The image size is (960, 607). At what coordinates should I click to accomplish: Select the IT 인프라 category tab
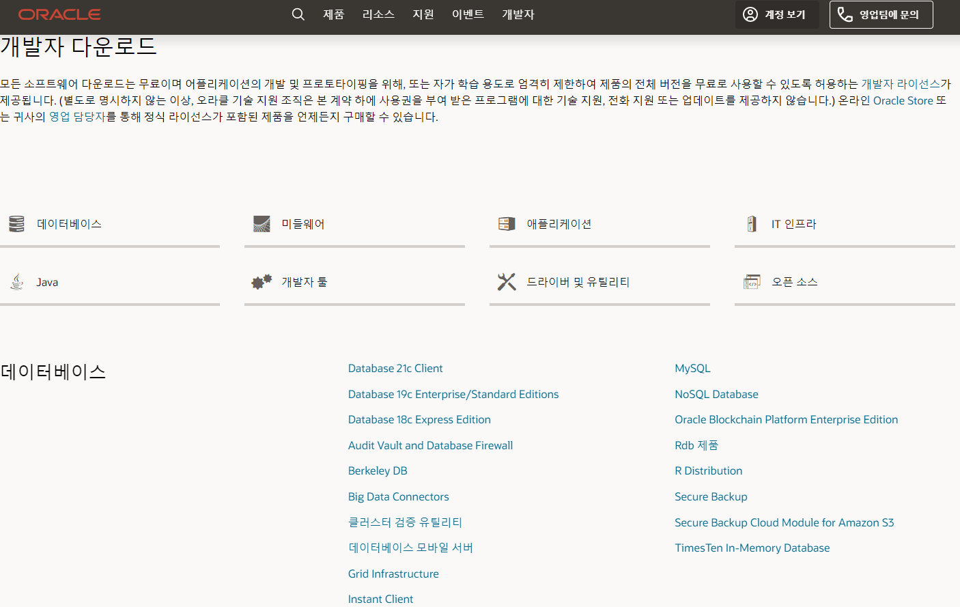[x=845, y=224]
